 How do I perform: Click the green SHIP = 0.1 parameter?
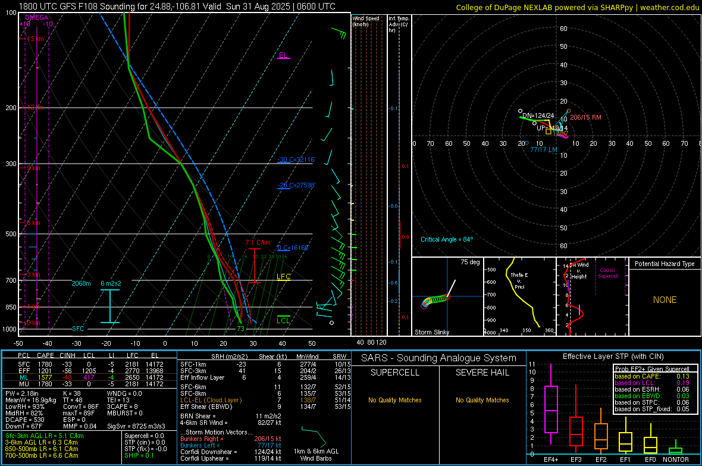tap(139, 455)
